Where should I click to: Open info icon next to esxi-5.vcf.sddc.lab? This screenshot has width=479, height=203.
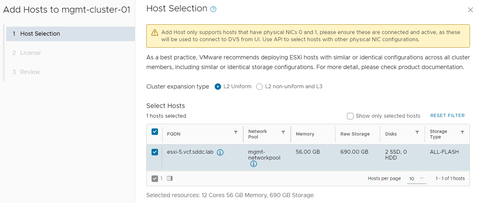click(220, 152)
